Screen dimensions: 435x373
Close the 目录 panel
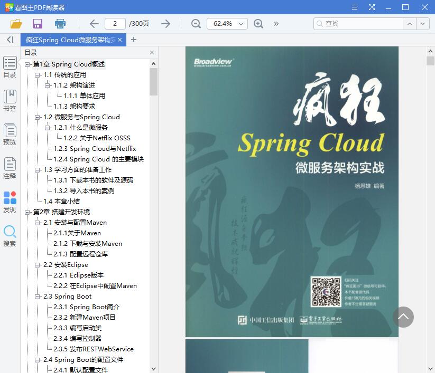tap(152, 53)
